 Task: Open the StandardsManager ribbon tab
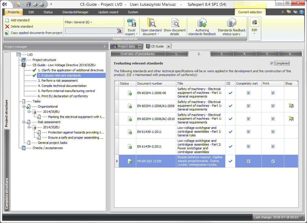tap(75, 12)
